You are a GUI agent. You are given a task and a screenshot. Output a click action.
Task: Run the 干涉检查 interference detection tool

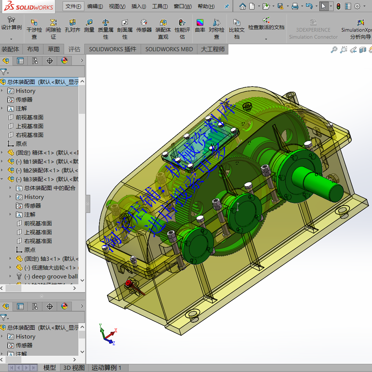(34, 28)
